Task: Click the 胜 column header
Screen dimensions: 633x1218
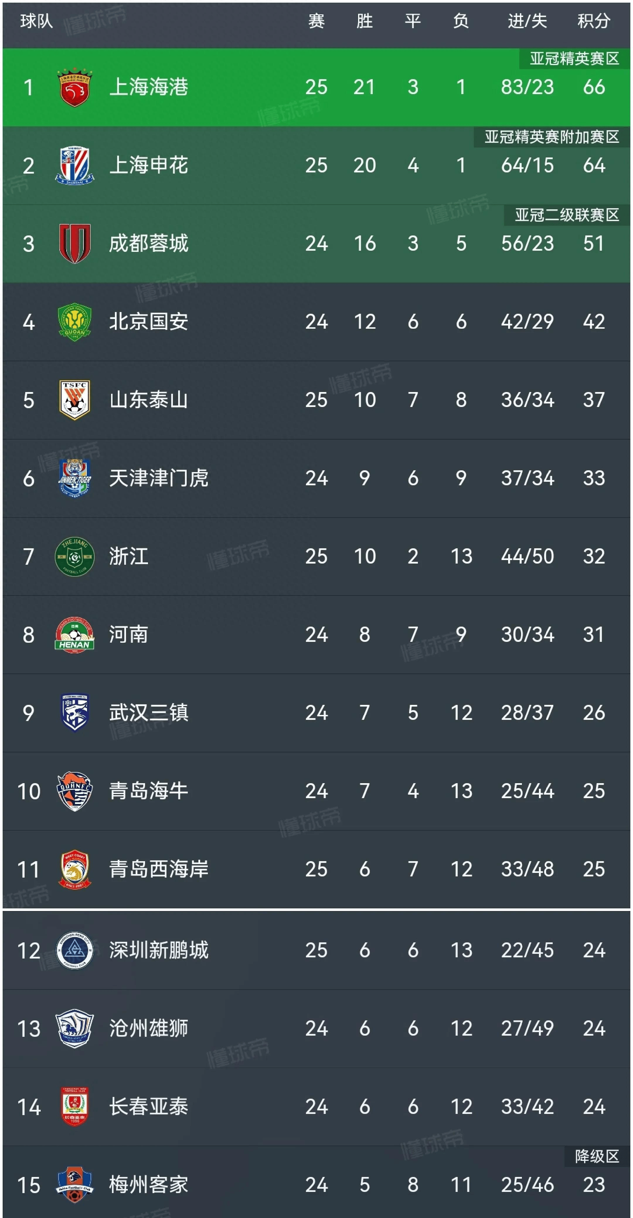Action: [365, 21]
